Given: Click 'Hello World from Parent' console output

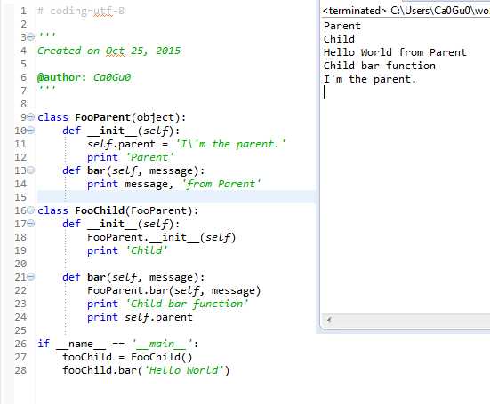Looking at the screenshot, I should [395, 52].
